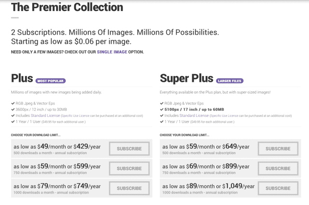Subscribe to Super Plus $59/month plan

pyautogui.click(x=278, y=149)
